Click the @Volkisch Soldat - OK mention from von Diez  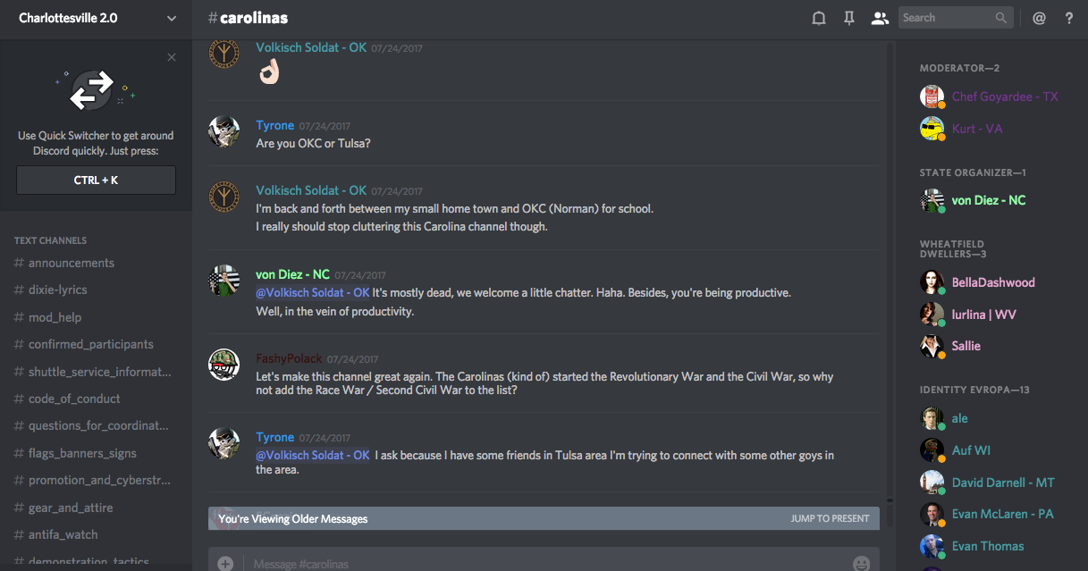[x=312, y=292]
